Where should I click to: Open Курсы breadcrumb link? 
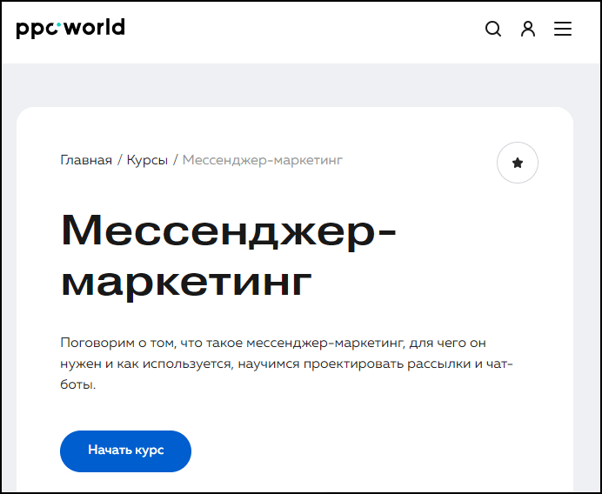pos(147,160)
